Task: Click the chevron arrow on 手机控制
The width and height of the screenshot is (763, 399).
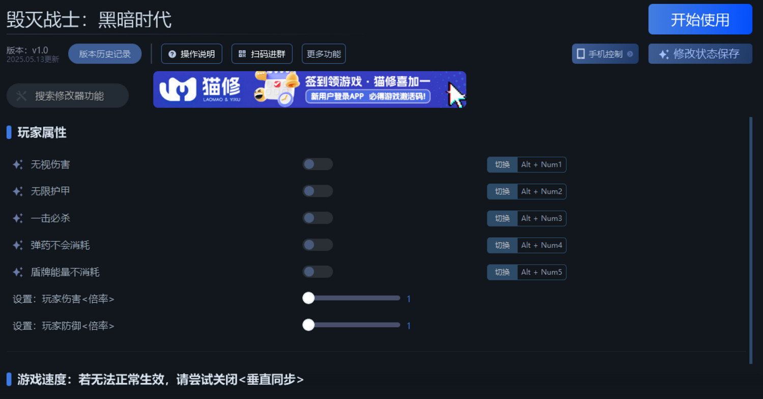Action: click(x=629, y=53)
